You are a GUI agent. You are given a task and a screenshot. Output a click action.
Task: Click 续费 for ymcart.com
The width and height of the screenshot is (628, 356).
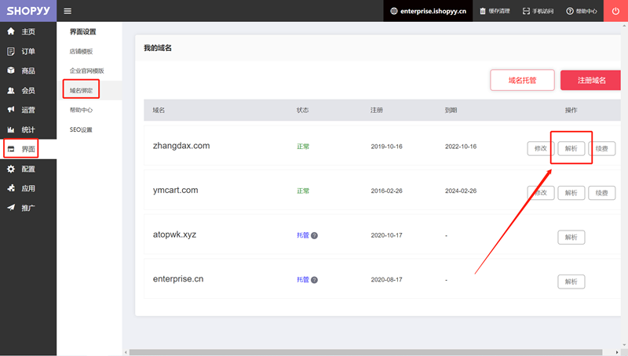click(x=601, y=193)
